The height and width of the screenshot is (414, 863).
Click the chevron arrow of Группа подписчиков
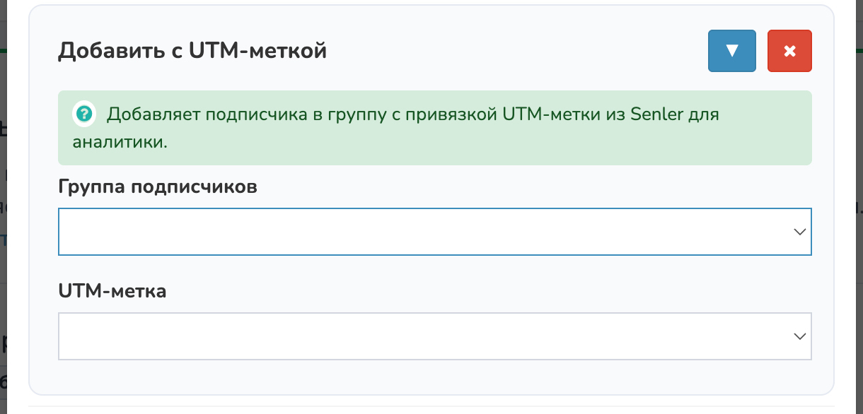[x=800, y=232]
